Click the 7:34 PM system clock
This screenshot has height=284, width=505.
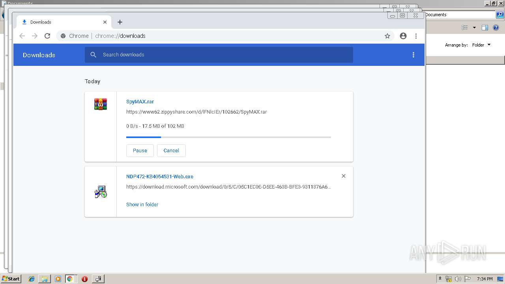pos(485,279)
